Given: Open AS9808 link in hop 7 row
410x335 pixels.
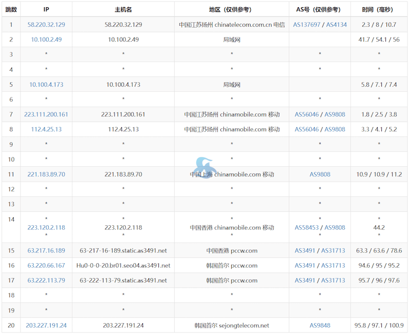Looking at the screenshot, I should (335, 114).
